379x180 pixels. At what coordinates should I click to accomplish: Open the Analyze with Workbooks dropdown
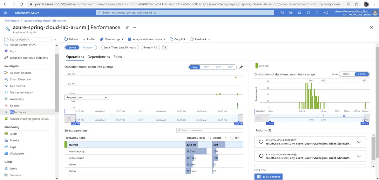[x=147, y=39]
